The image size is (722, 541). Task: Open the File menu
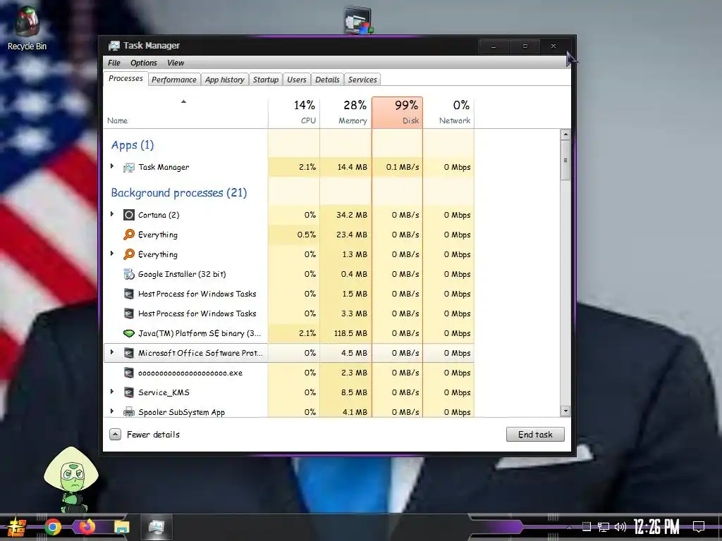click(x=114, y=63)
